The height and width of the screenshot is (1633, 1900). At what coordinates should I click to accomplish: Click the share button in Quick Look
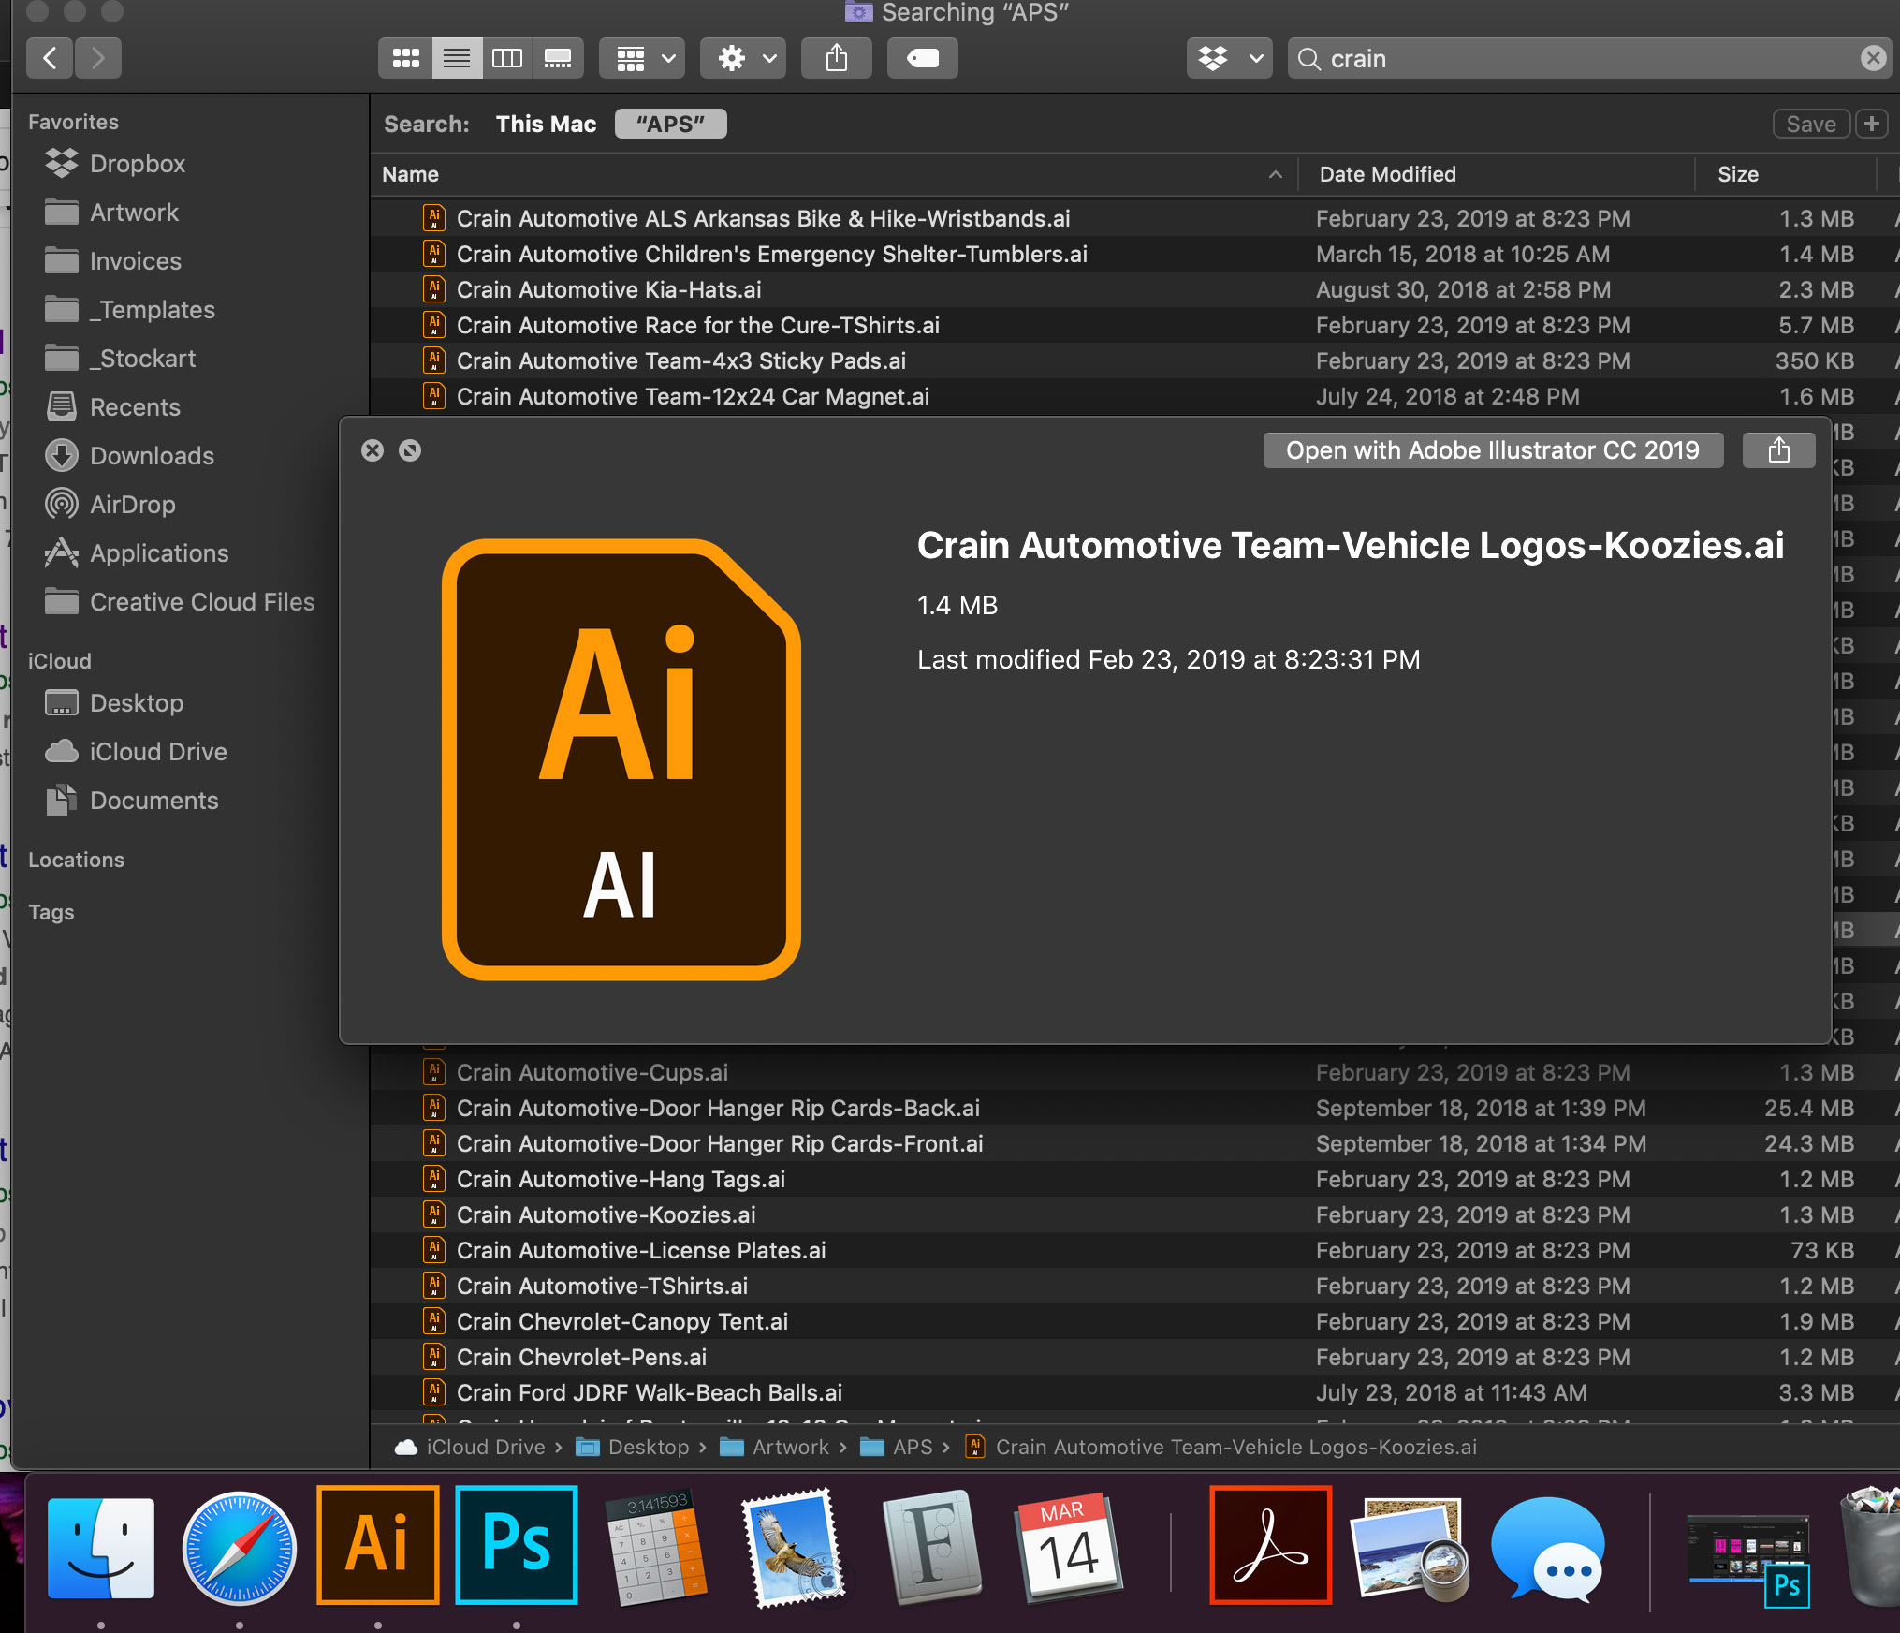[1779, 449]
